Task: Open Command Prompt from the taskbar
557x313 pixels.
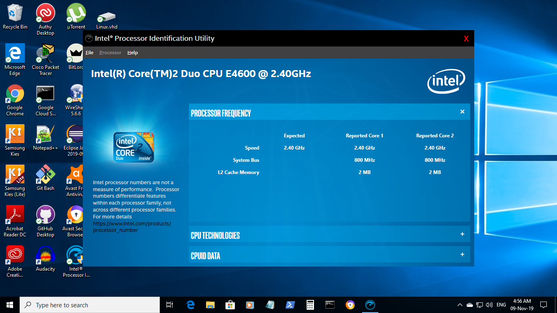Action: (330, 305)
